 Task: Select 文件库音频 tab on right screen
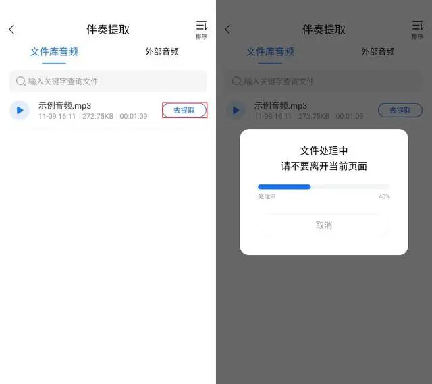coord(270,51)
